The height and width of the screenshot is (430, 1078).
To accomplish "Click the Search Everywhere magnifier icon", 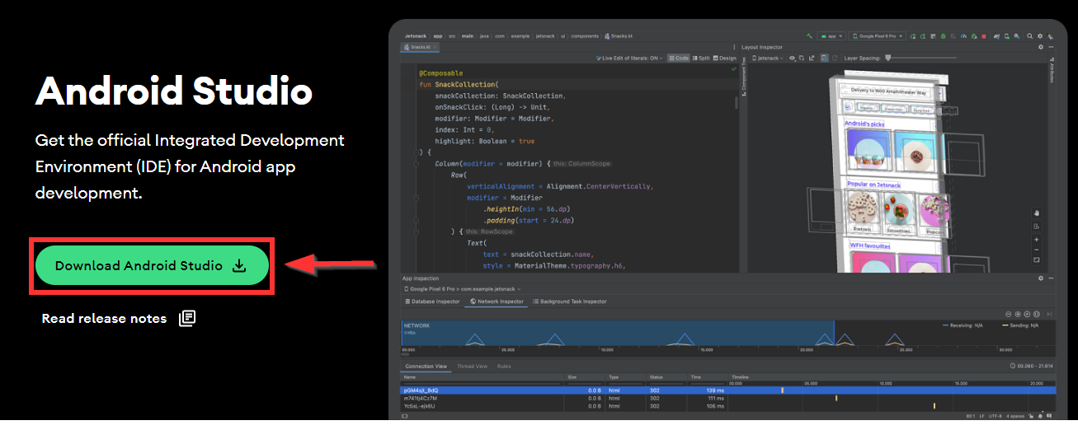I will tap(1030, 36).
